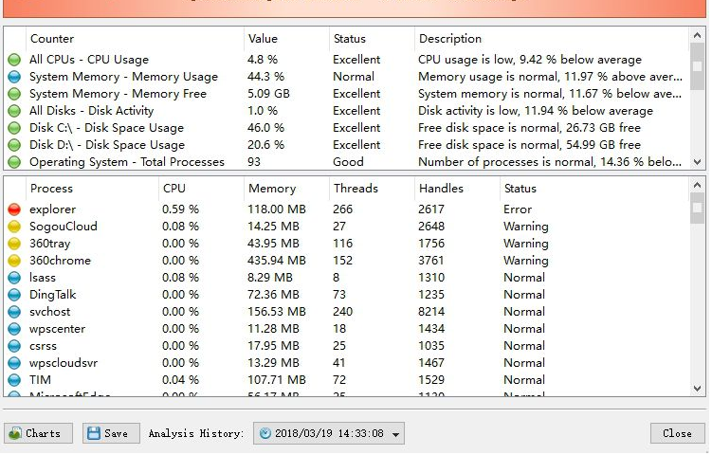Open the Charts view button

pos(38,433)
